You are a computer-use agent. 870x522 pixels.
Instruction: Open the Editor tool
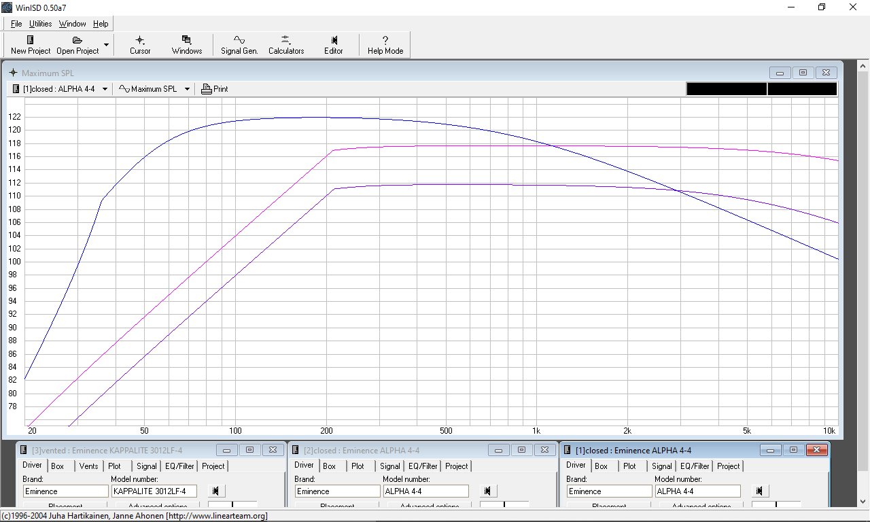(x=334, y=45)
